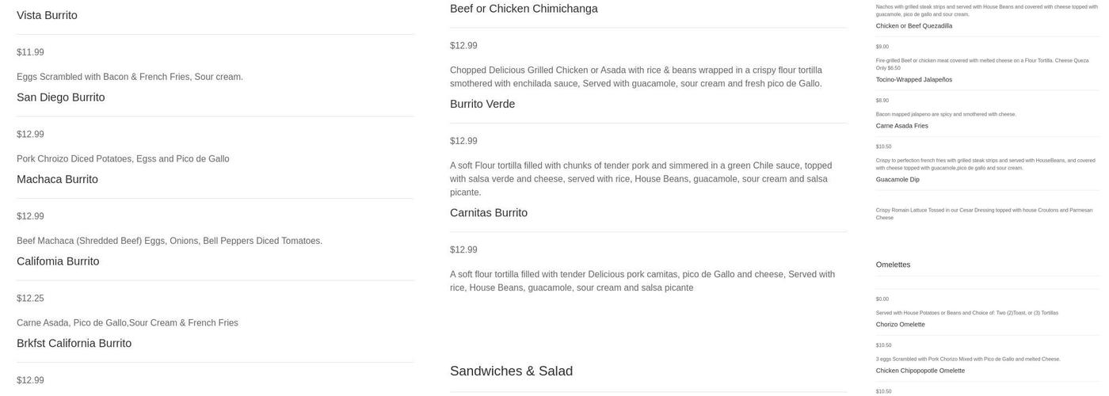The height and width of the screenshot is (396, 1109).
Task: Open the Machaca Burrito item
Action: 57,180
